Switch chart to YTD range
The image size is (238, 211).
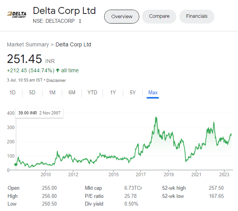click(92, 93)
